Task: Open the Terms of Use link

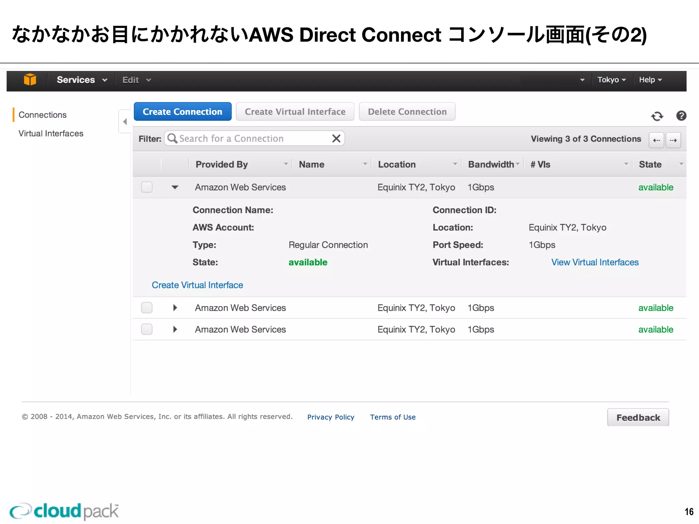Action: [x=393, y=417]
